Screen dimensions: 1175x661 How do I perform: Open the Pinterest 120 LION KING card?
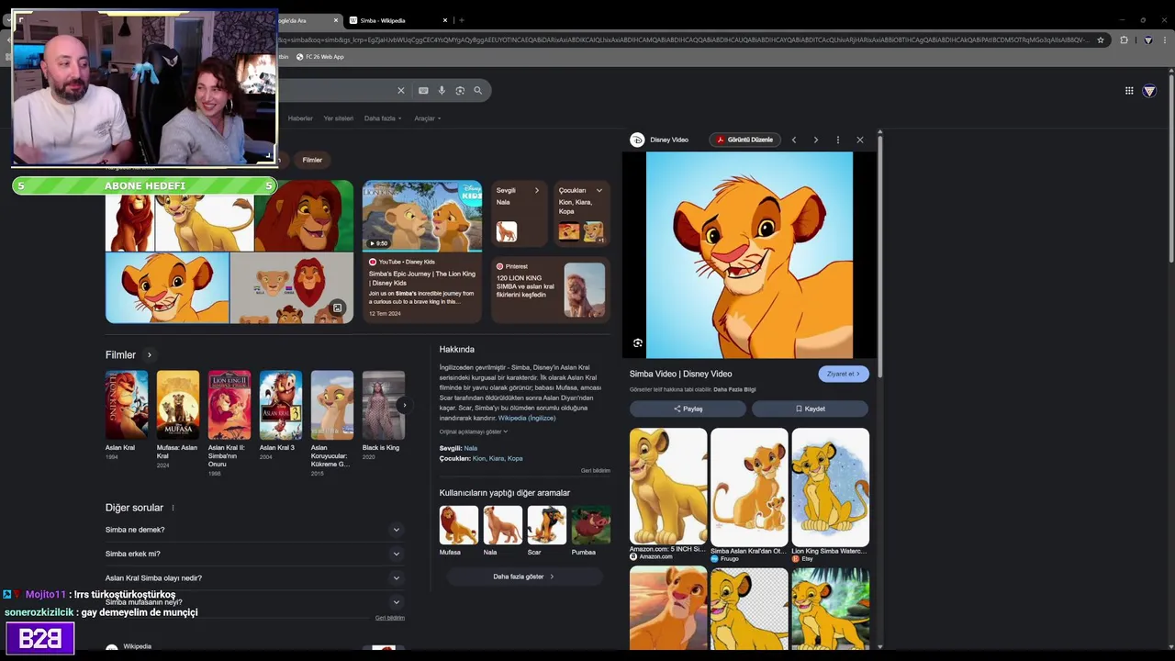[x=551, y=288]
